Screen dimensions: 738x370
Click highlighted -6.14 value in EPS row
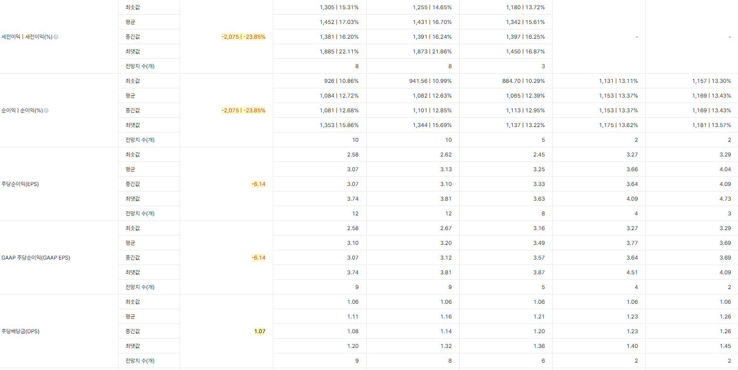(258, 184)
